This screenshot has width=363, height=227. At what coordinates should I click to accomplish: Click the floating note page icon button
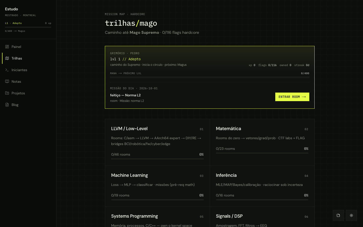[338, 215]
